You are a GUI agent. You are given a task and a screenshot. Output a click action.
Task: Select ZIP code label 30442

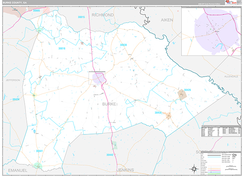click(x=110, y=155)
